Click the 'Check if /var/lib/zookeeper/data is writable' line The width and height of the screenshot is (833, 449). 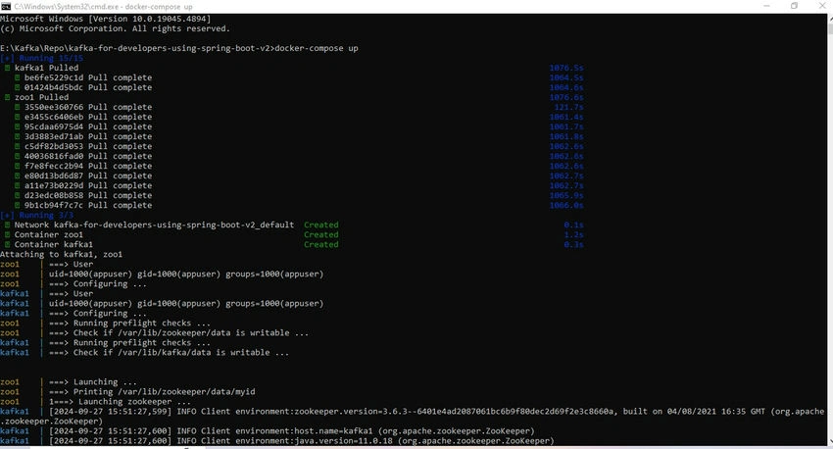tap(178, 333)
